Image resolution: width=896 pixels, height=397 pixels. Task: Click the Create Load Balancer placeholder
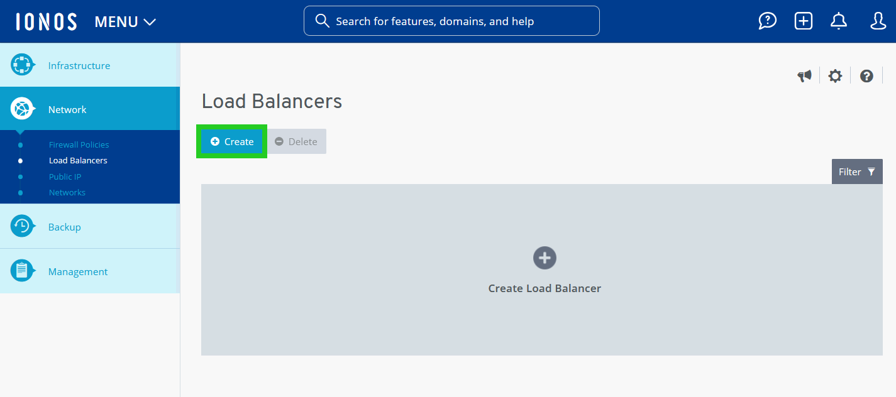coord(545,270)
